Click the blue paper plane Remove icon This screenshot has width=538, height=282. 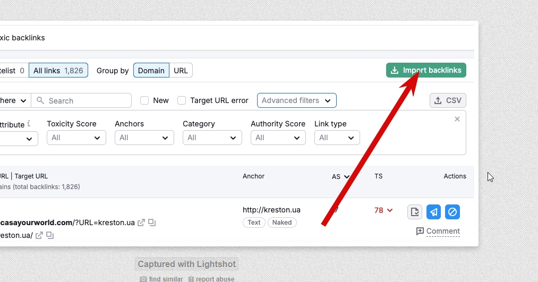pyautogui.click(x=434, y=212)
